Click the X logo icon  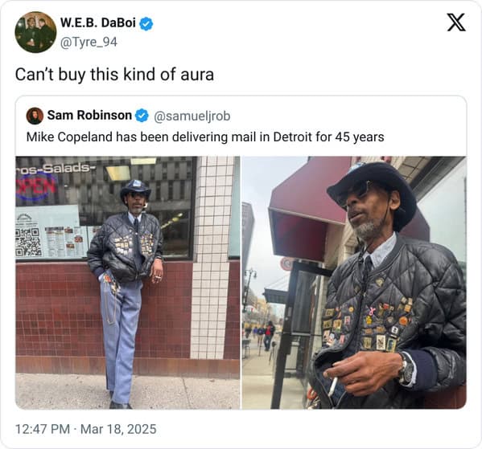point(456,22)
